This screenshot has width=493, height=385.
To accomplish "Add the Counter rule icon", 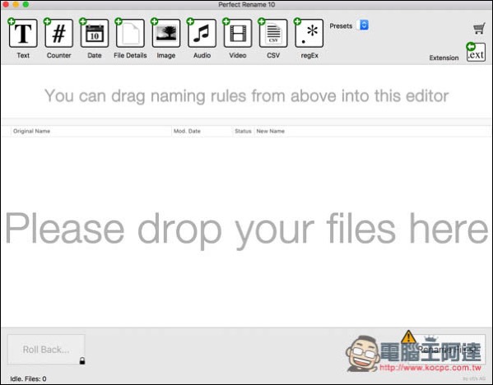I will pos(58,33).
